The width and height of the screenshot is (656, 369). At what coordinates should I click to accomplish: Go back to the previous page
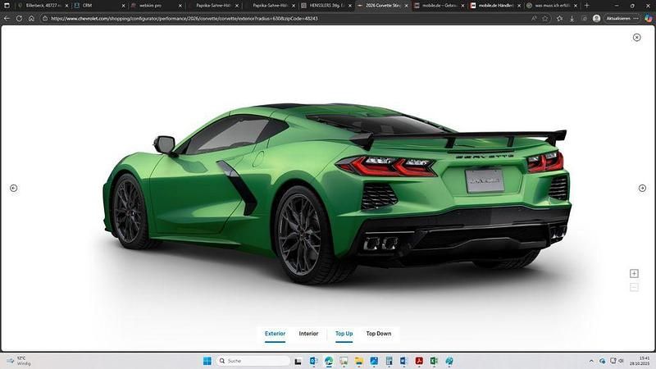7,18
